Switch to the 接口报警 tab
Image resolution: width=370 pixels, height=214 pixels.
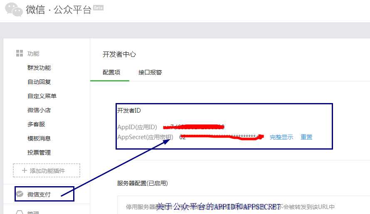(x=150, y=72)
